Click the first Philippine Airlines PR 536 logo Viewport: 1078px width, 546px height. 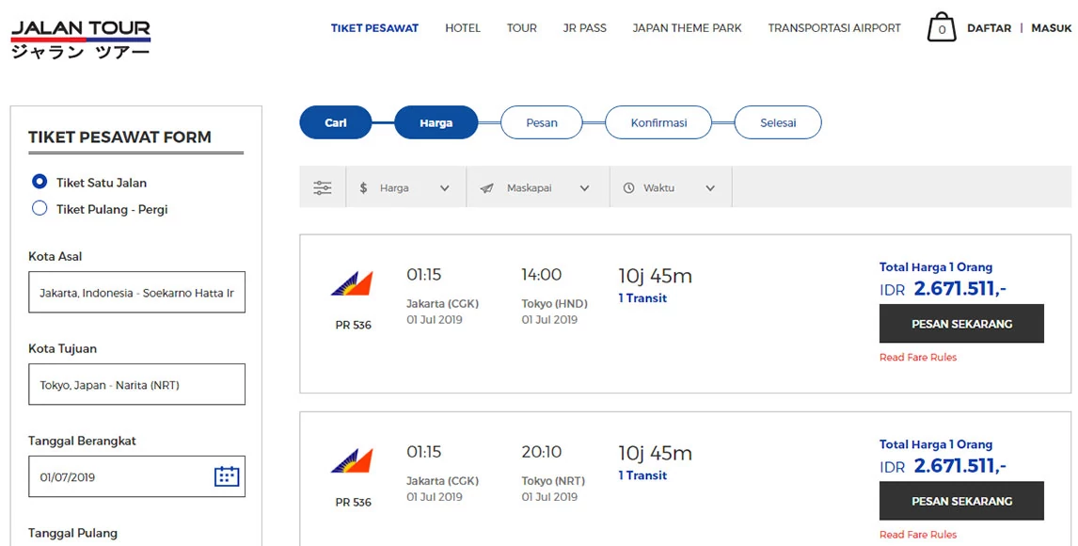click(353, 284)
